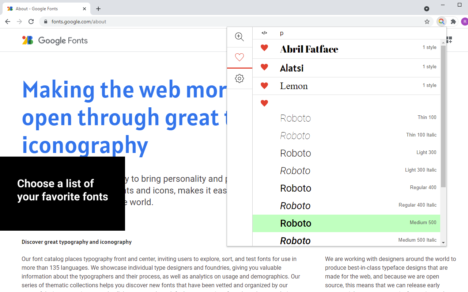Click the Google Fonts logo link
The width and height of the screenshot is (468, 292).
(55, 40)
